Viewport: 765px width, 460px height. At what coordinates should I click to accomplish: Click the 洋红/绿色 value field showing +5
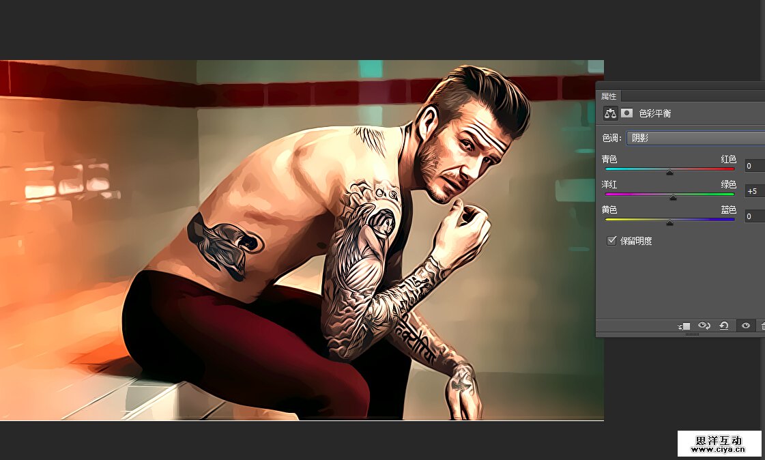click(754, 191)
